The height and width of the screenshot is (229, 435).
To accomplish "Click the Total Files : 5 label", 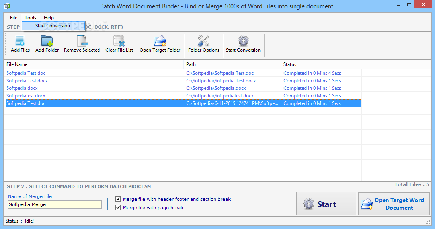I will tap(412, 184).
